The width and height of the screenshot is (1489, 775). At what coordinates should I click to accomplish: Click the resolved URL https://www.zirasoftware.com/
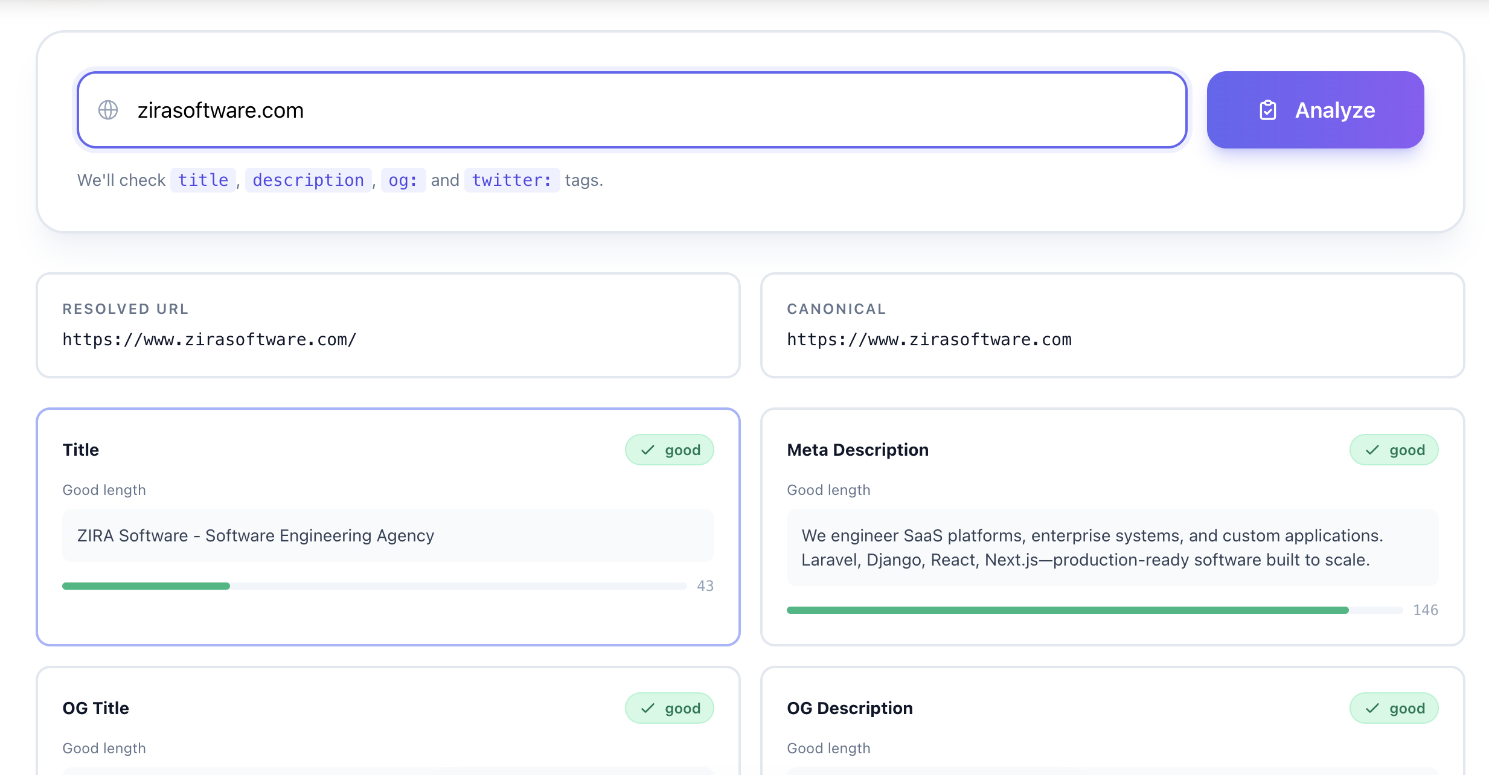point(209,339)
